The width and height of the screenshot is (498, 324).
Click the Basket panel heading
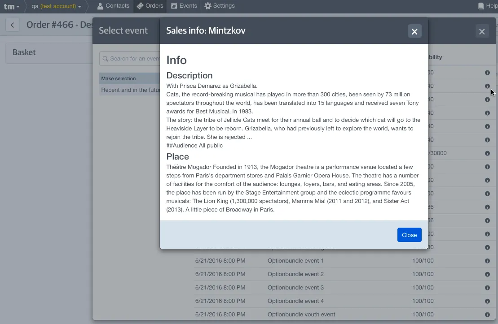click(24, 52)
